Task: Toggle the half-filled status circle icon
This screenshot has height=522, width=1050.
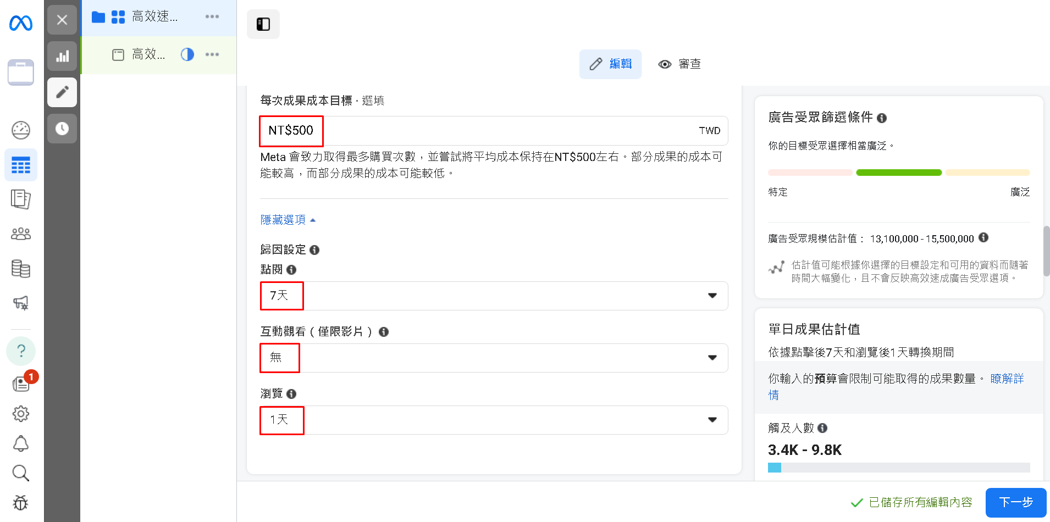Action: click(x=187, y=54)
